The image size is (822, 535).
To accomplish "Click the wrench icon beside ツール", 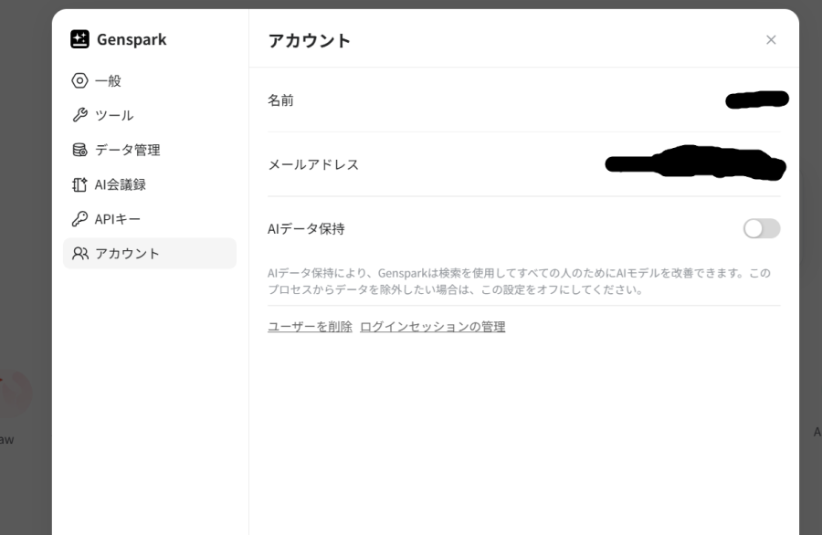I will (79, 115).
